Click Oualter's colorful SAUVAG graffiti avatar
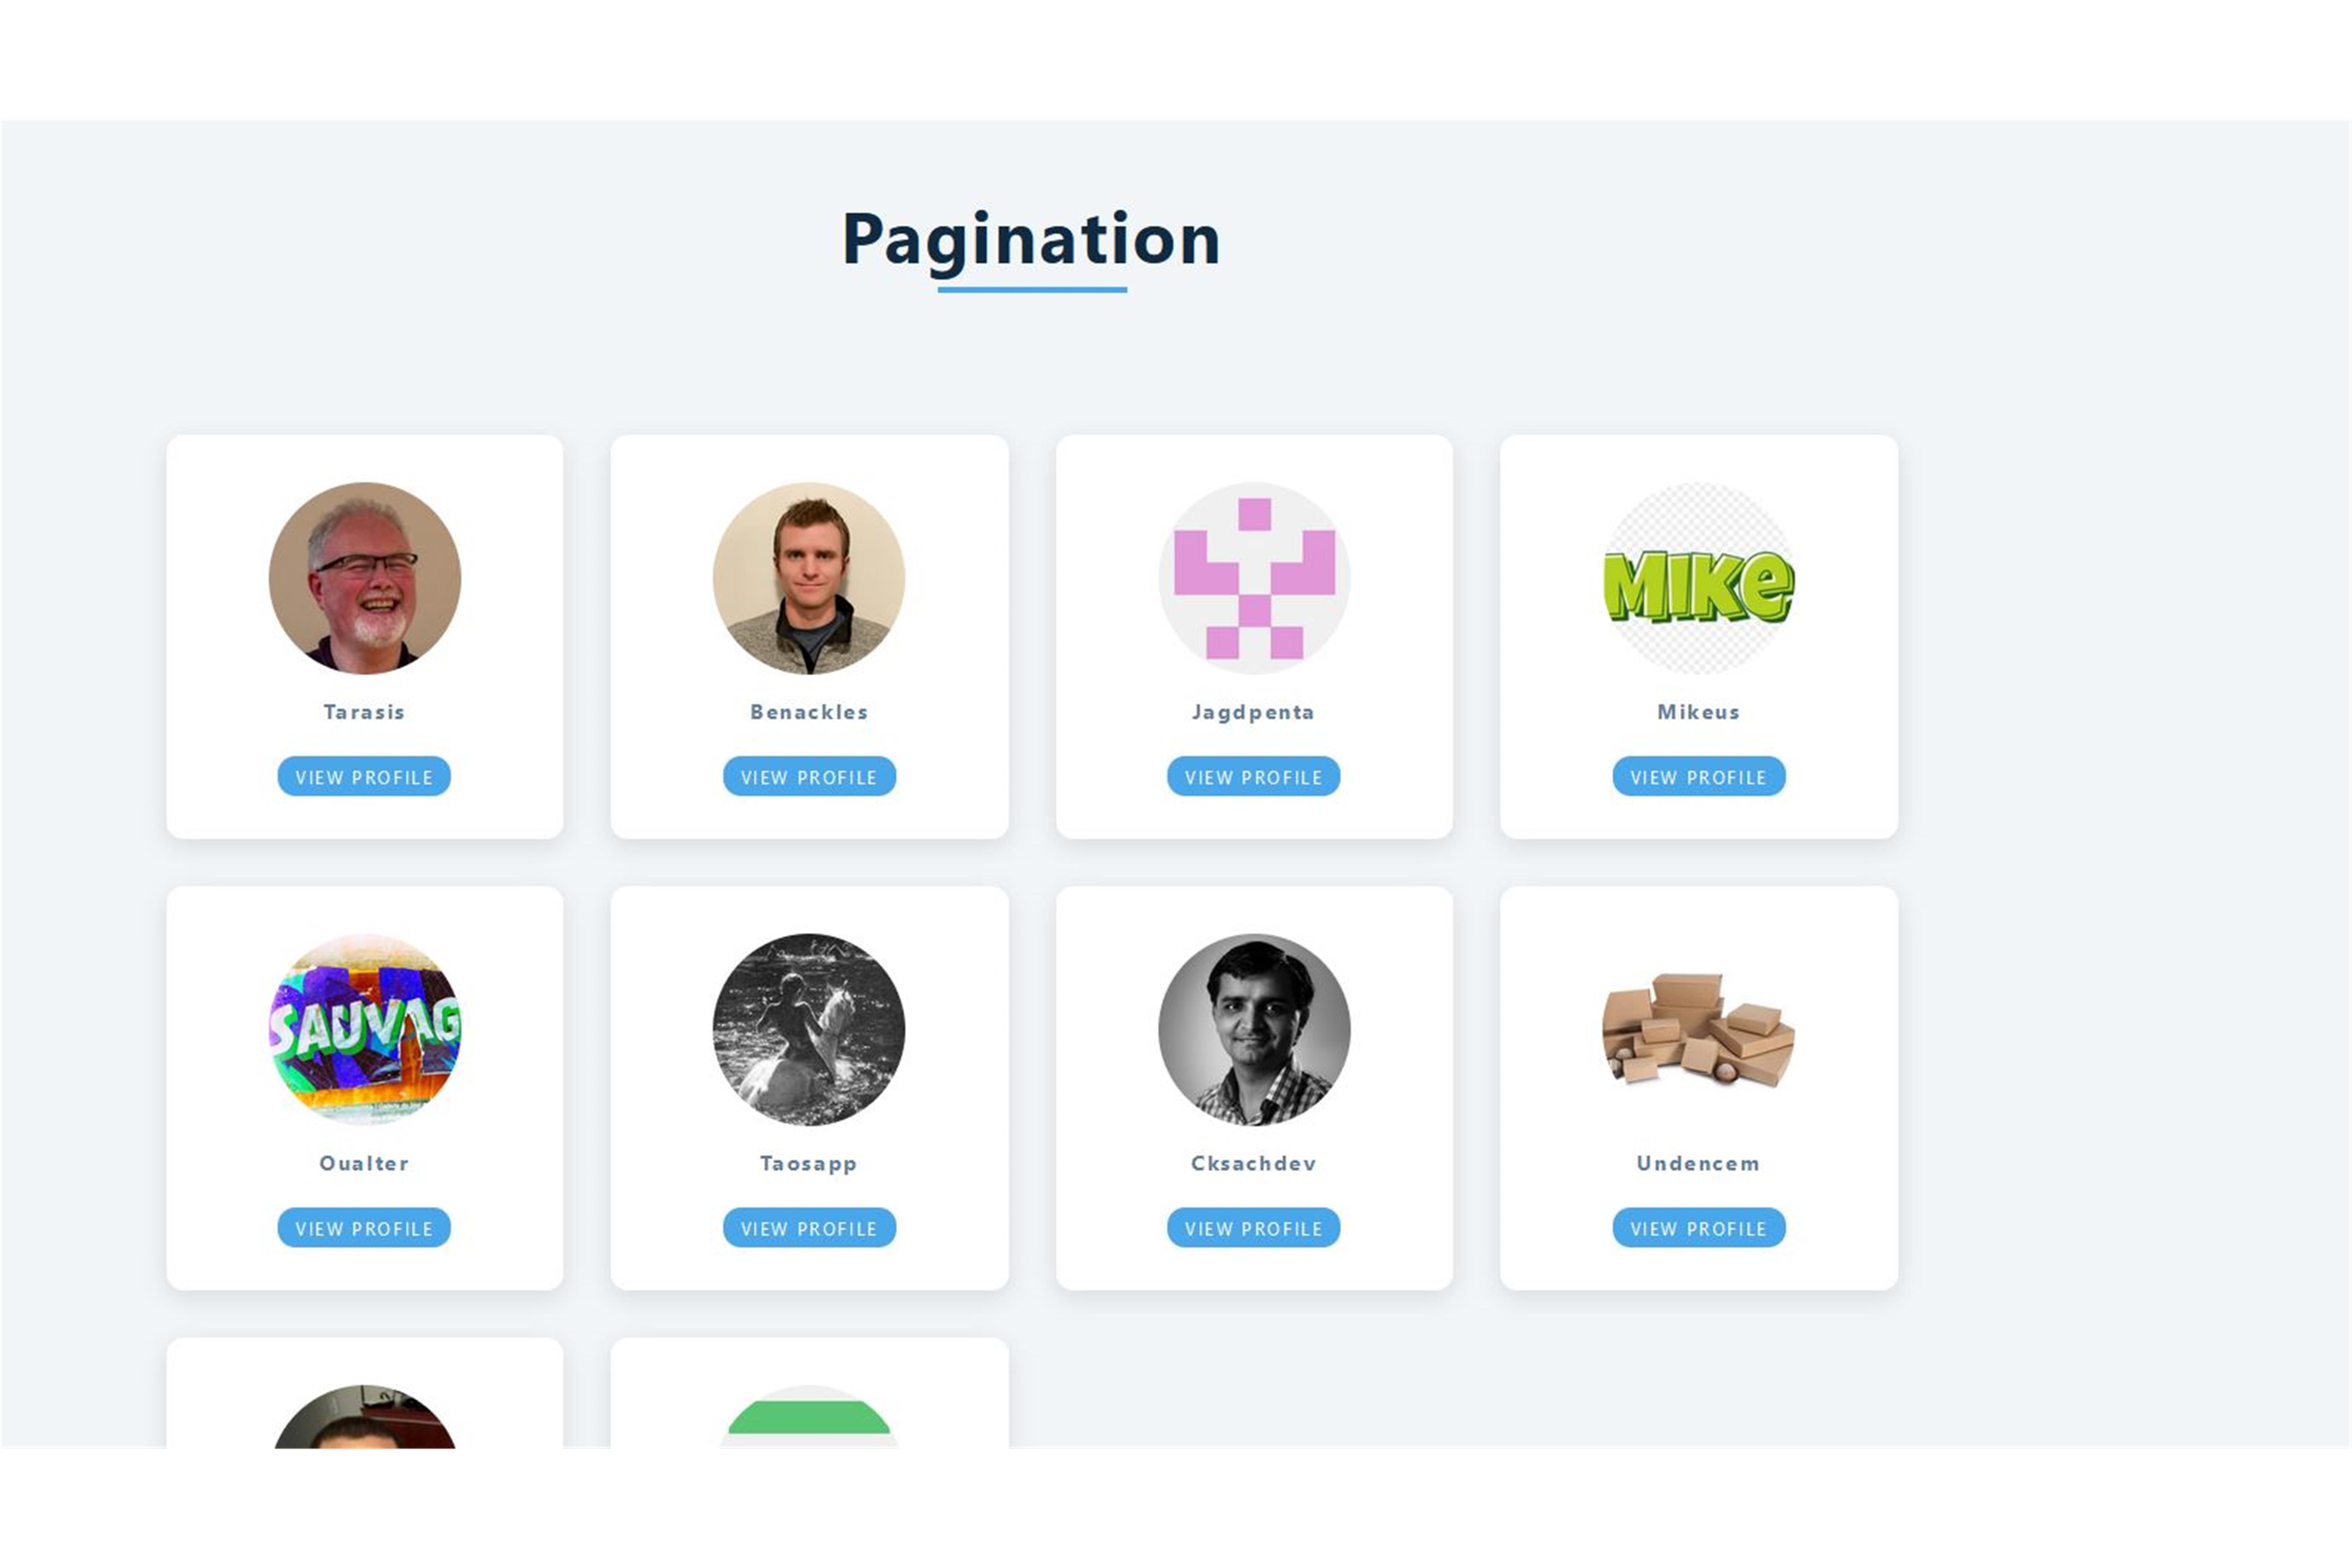2352x1568 pixels. tap(364, 1029)
